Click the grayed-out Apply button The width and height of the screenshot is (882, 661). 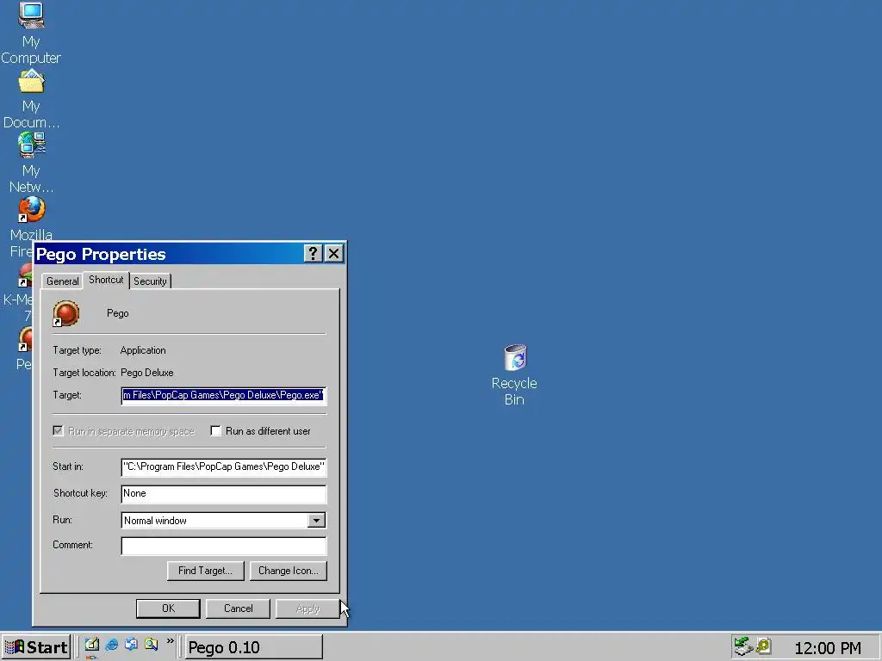click(x=307, y=608)
